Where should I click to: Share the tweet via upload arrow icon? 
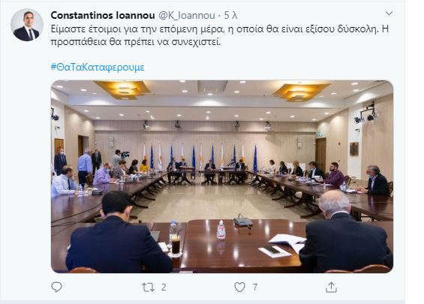pos(331,287)
